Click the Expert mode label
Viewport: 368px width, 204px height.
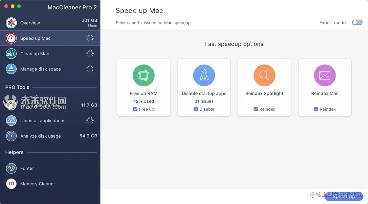[332, 23]
